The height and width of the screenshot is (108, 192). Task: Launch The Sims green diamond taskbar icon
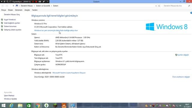tap(46, 105)
